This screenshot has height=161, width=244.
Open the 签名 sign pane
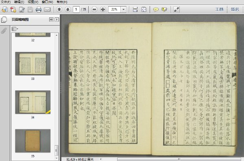pyautogui.click(x=235, y=9)
